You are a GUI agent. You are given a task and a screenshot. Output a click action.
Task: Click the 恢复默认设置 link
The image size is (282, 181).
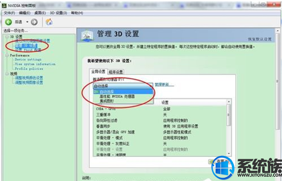(260, 39)
